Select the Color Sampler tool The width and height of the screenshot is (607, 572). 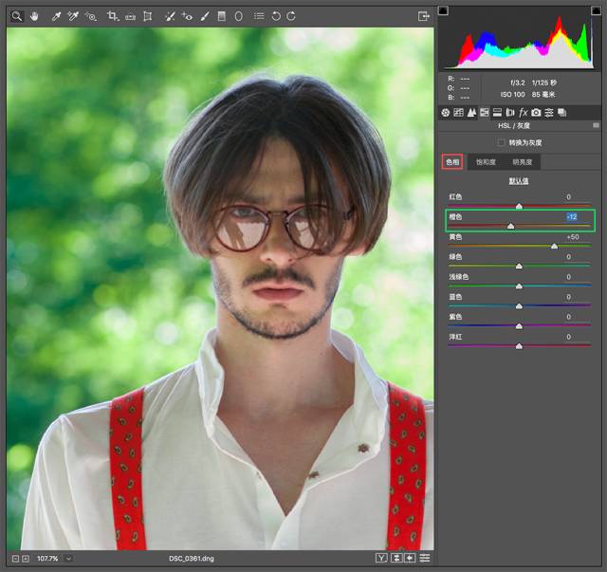tap(73, 16)
